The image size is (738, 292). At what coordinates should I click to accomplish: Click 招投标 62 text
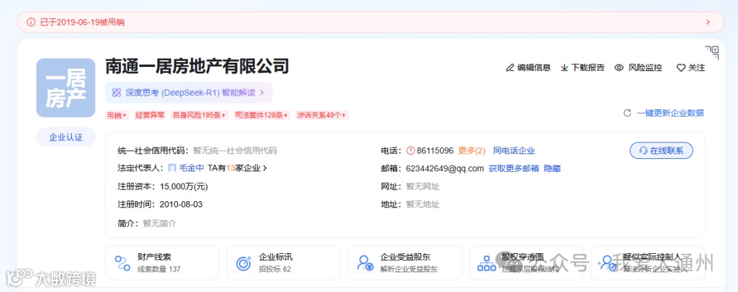(275, 269)
